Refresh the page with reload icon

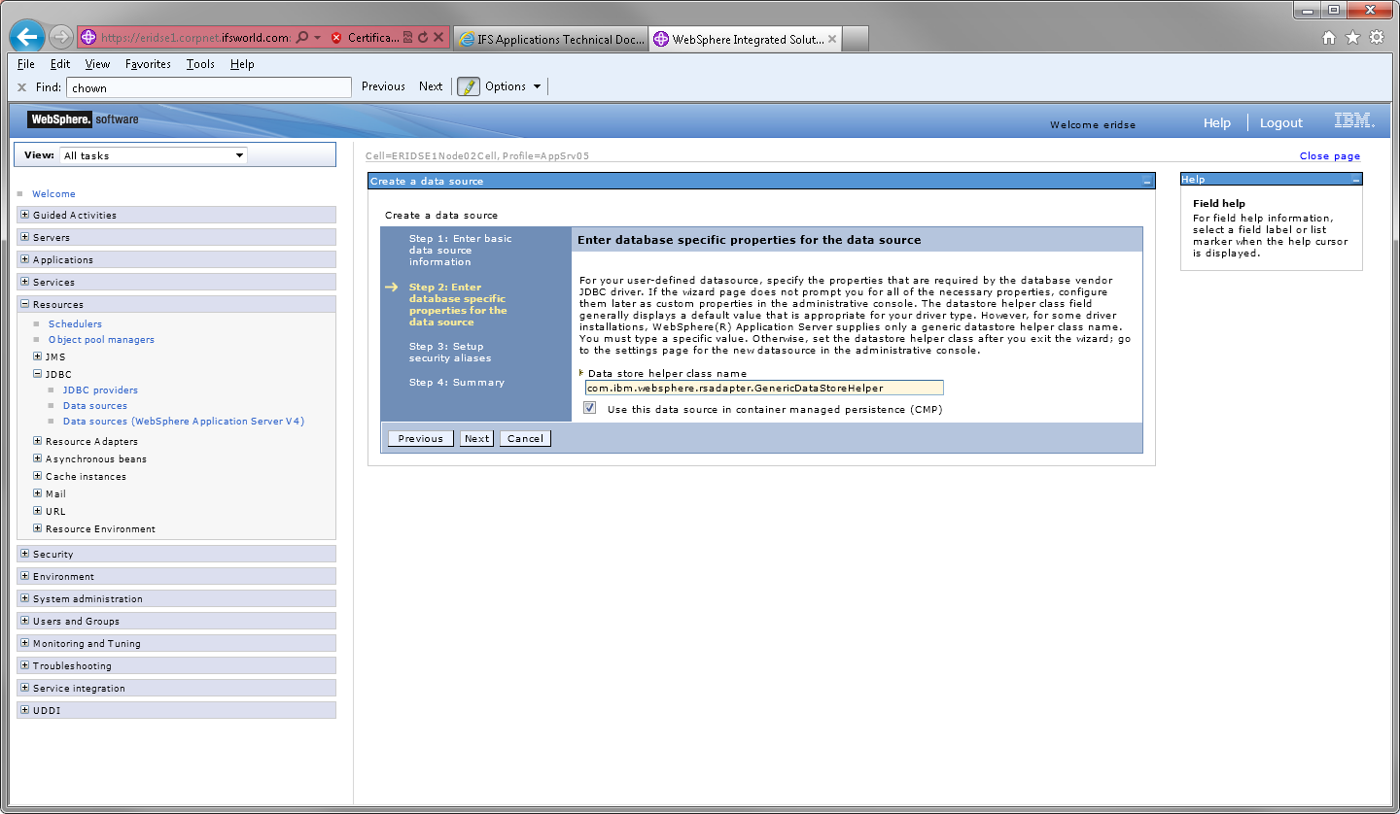coord(423,38)
